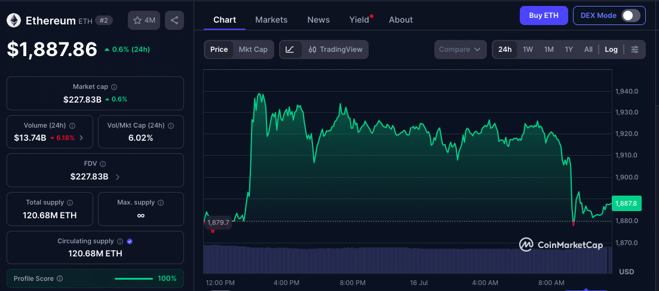The height and width of the screenshot is (291, 659).
Task: Click the Vol/Mkt Cap (24h) info icon
Action: (x=171, y=125)
